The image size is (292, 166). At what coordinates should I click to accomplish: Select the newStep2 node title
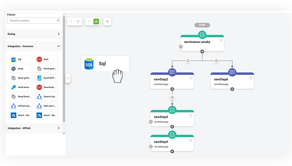coord(161,79)
